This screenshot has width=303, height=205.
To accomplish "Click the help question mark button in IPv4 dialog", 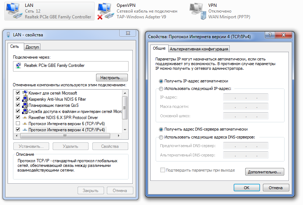I will coord(270,35).
